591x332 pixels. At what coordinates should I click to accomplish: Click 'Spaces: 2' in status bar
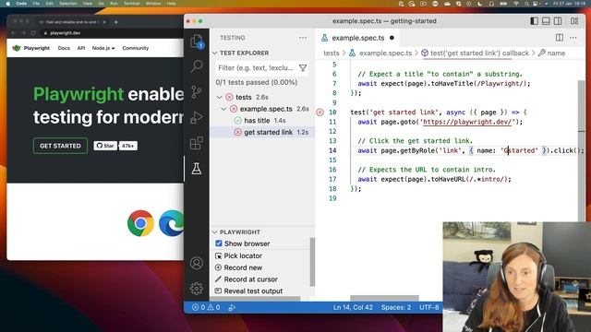coord(396,307)
